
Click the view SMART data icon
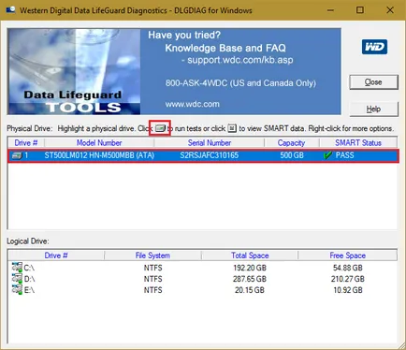[232, 128]
